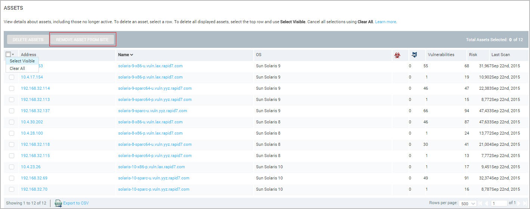Choose Clear All from the menu

coord(17,68)
